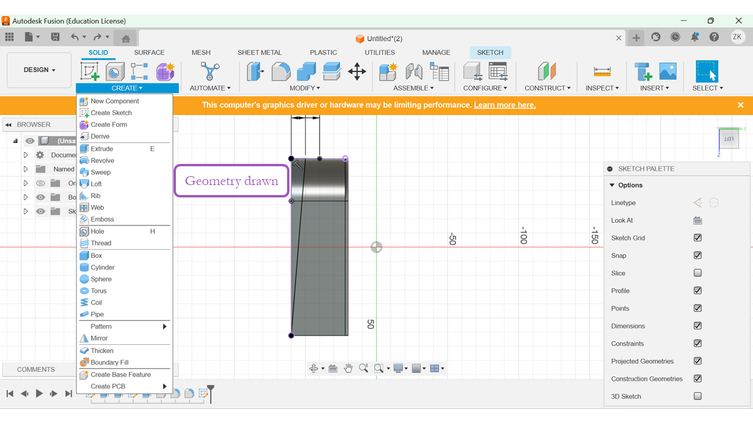The height and width of the screenshot is (423, 753).
Task: Add a new design tab with plus
Action: pyautogui.click(x=637, y=38)
